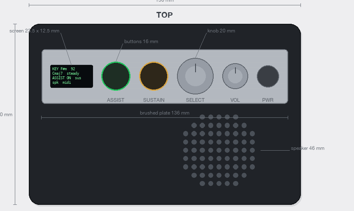Screen dimensions: 354x211
Task: Click 'spk midi' line on screen
Action: point(62,83)
